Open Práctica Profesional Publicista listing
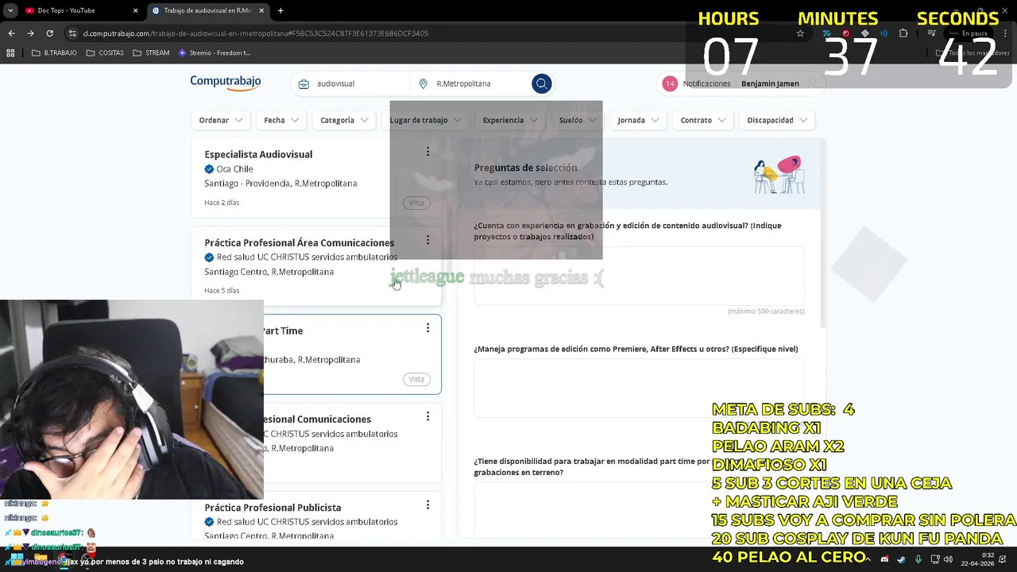 (273, 507)
